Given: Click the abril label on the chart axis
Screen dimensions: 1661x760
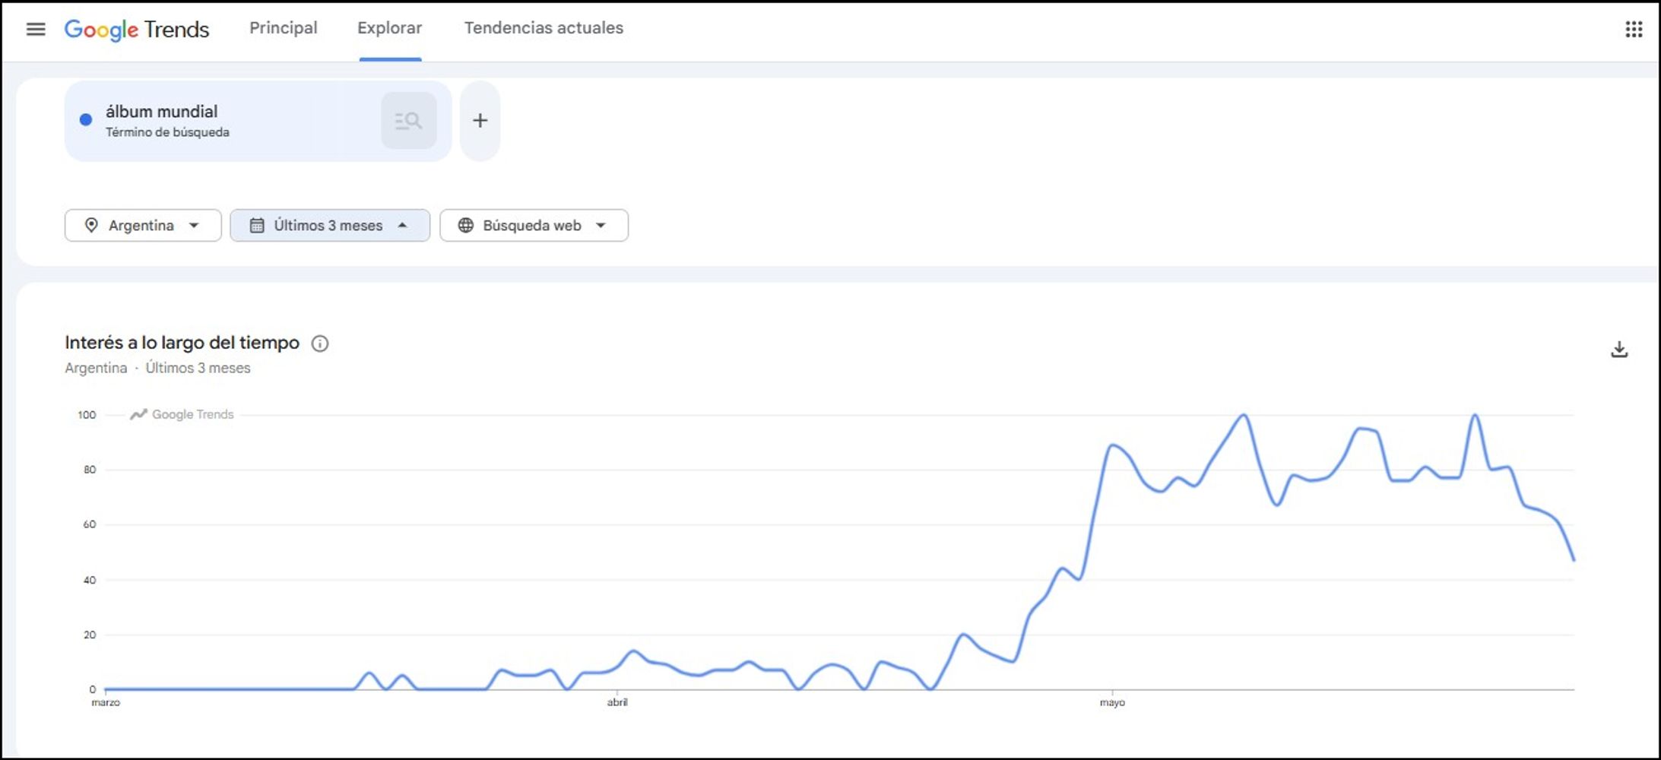Looking at the screenshot, I should click(617, 702).
